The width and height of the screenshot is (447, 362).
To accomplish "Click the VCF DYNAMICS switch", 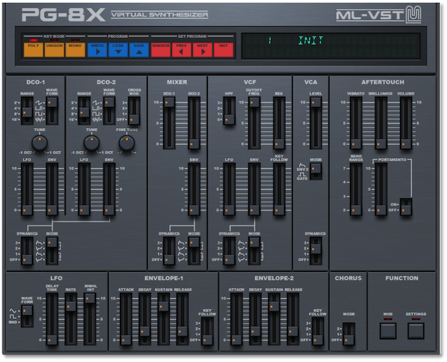I will (229, 251).
